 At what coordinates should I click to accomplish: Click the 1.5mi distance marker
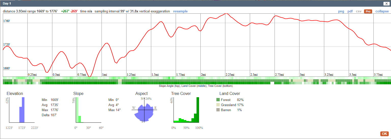[155, 75]
